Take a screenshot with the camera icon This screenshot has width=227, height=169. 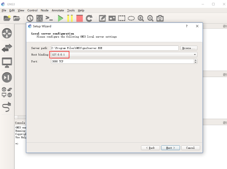[160, 18]
